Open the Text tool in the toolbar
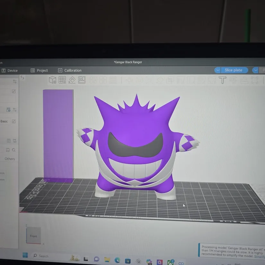Screen dimensions: 265x265 click(223, 80)
